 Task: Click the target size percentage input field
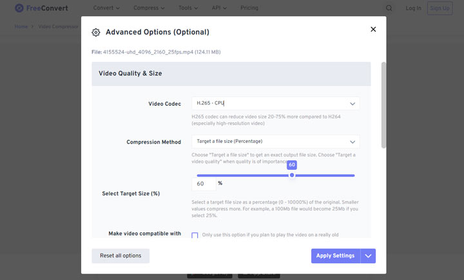coord(204,184)
